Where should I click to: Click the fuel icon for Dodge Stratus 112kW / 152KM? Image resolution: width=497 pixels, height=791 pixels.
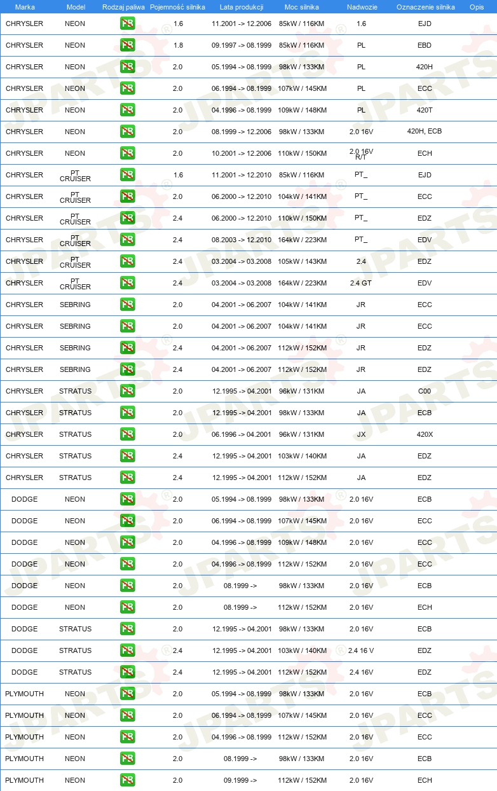click(128, 672)
